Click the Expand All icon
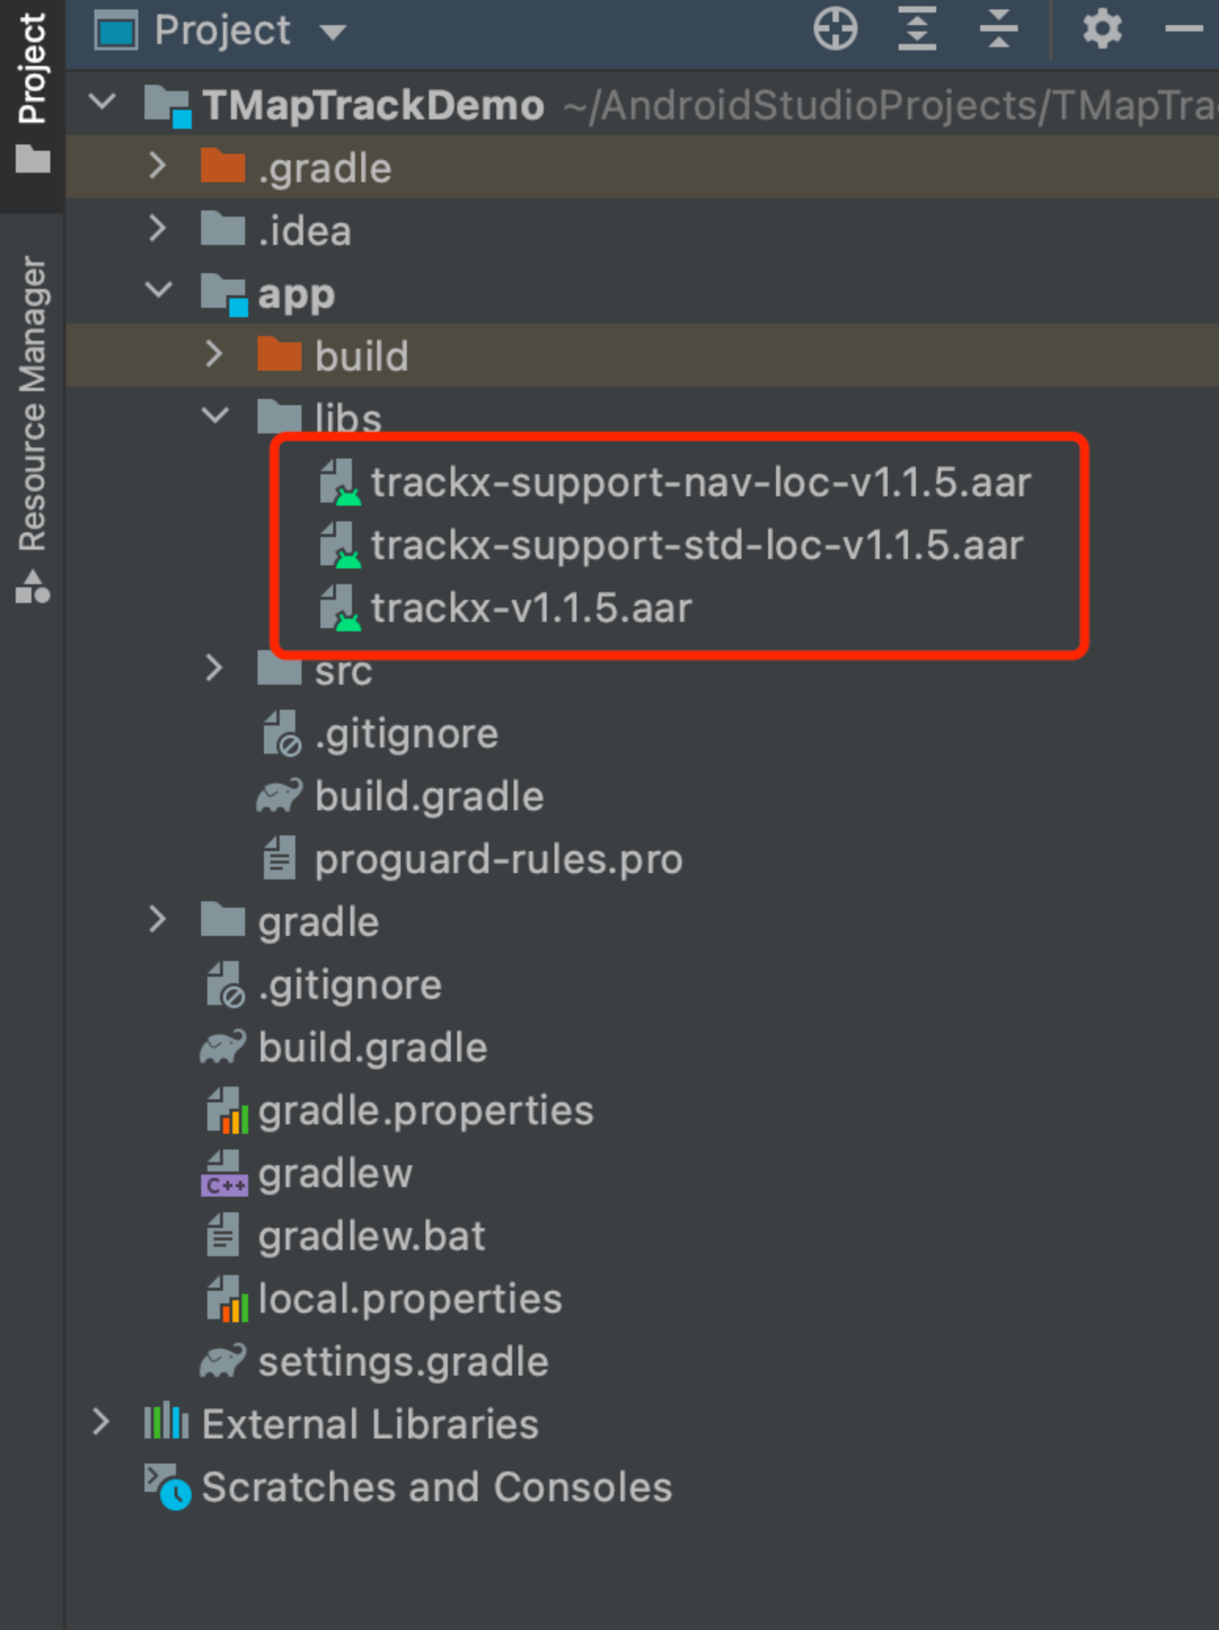The width and height of the screenshot is (1219, 1630). click(x=916, y=30)
